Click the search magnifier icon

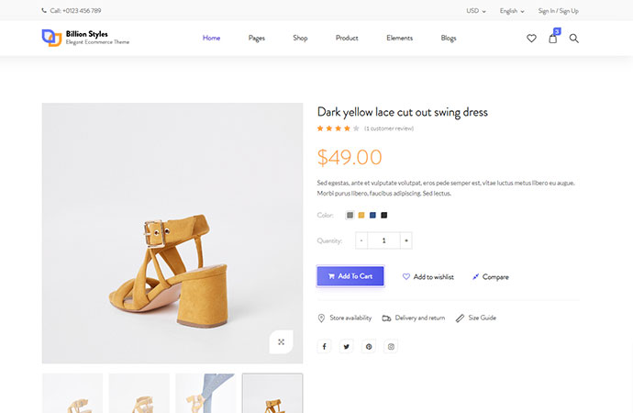coord(574,39)
